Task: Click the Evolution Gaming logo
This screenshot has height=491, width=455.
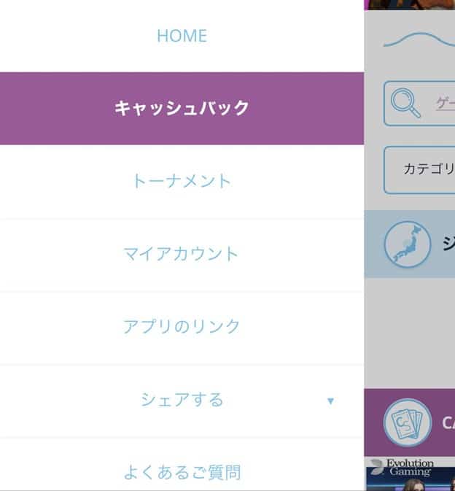Action: click(402, 467)
